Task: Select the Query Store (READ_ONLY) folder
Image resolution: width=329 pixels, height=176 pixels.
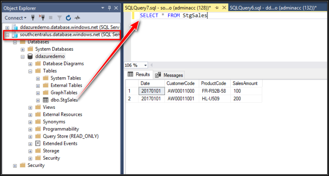Action: point(71,136)
